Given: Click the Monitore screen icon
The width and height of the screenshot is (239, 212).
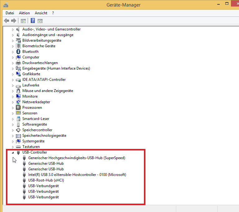Looking at the screenshot, I should click(18, 96).
